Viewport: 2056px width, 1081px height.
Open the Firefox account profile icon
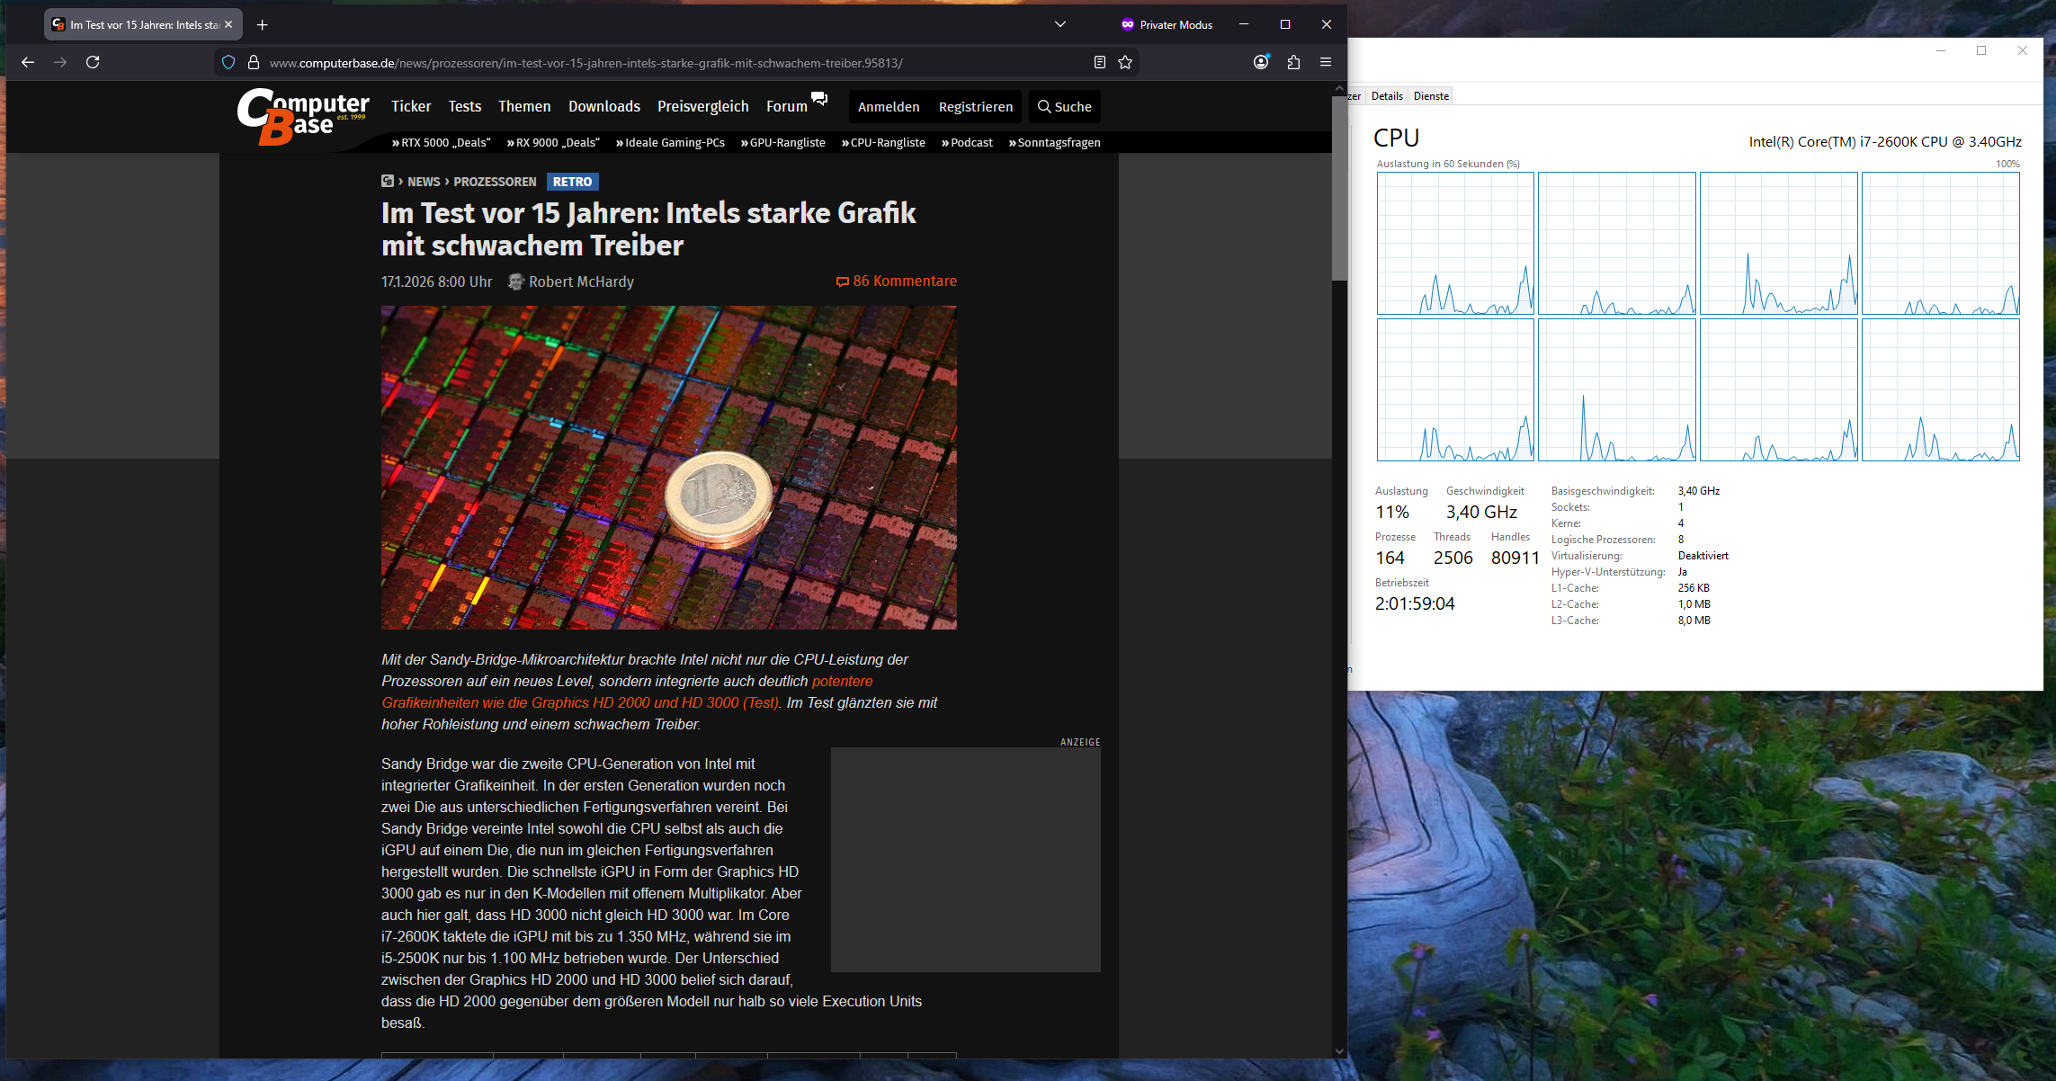point(1260,62)
